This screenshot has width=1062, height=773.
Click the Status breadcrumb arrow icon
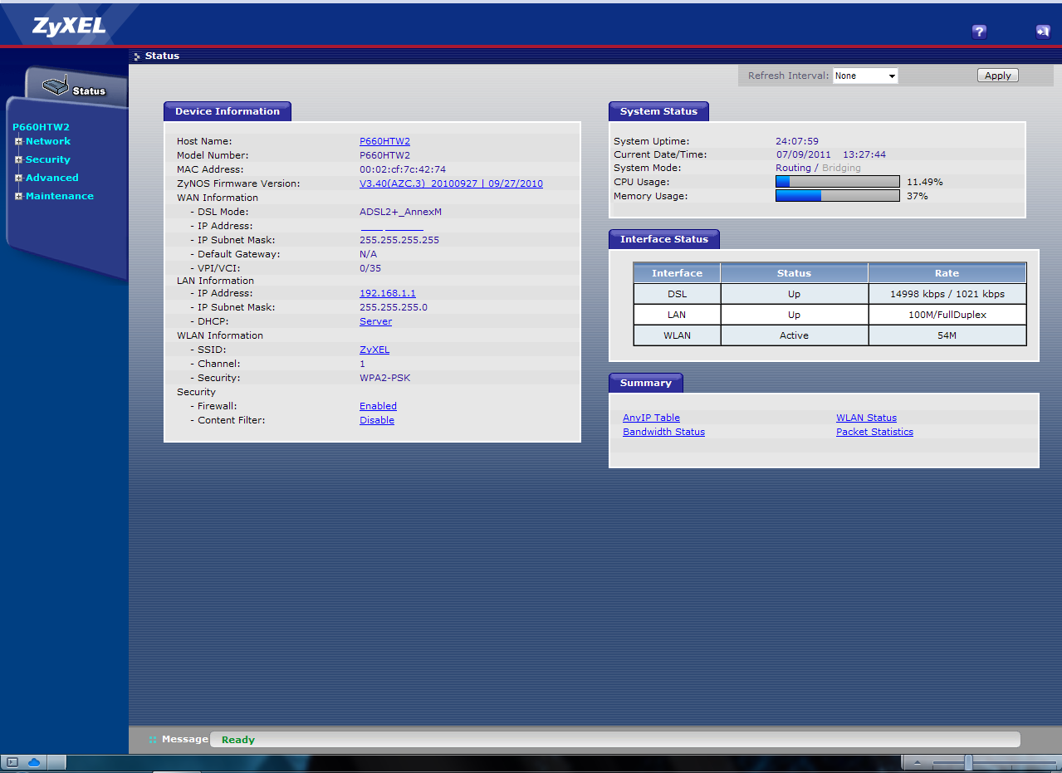136,56
